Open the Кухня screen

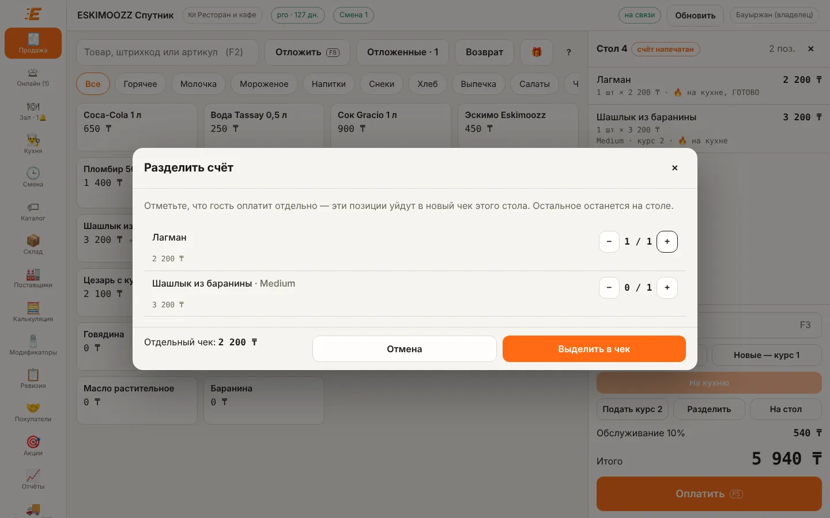point(33,144)
